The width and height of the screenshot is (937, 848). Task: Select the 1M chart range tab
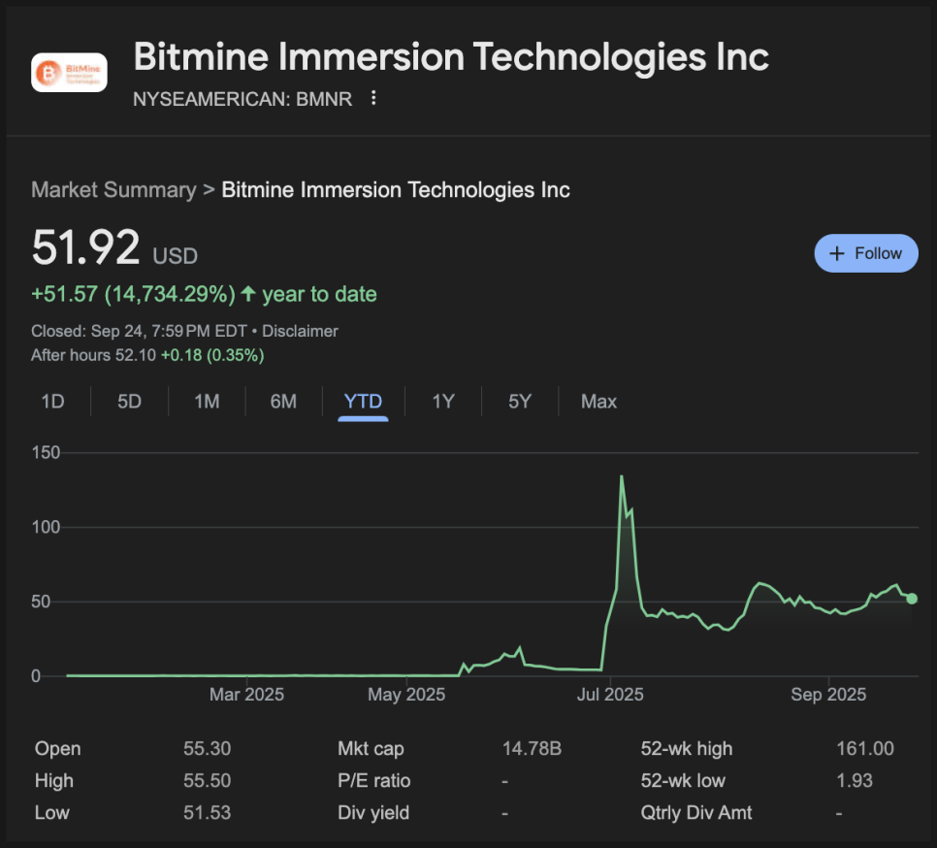[x=207, y=401]
